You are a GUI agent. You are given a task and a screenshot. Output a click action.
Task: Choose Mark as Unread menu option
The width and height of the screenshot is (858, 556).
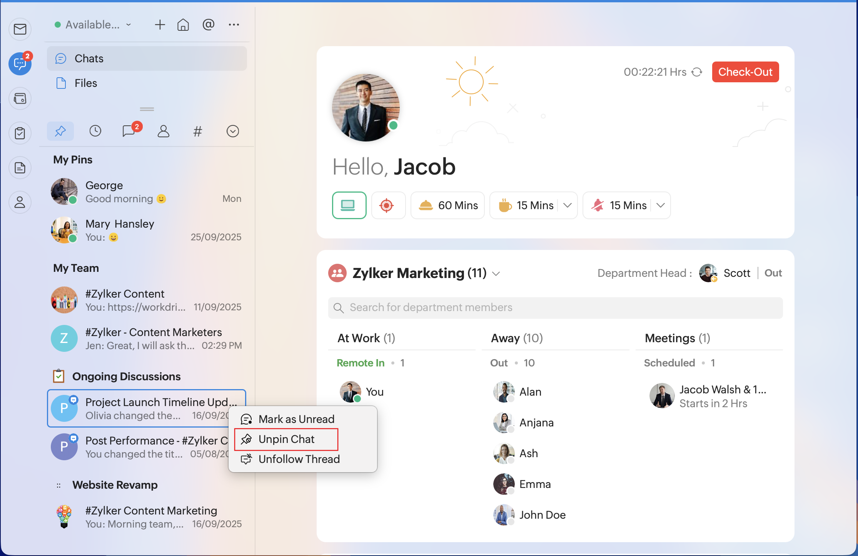pos(296,419)
